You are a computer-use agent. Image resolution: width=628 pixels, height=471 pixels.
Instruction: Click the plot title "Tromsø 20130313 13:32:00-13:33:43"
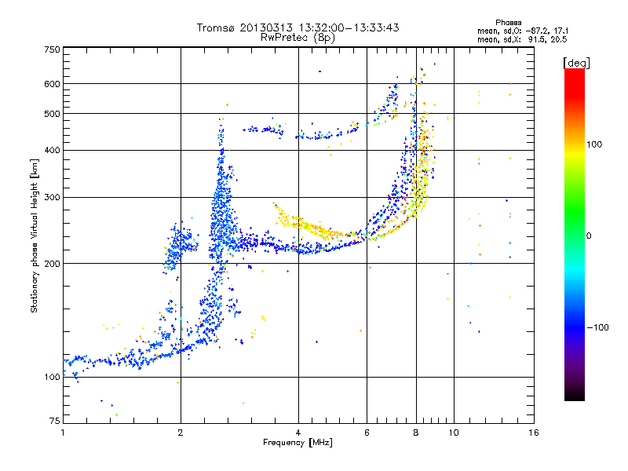298,27
